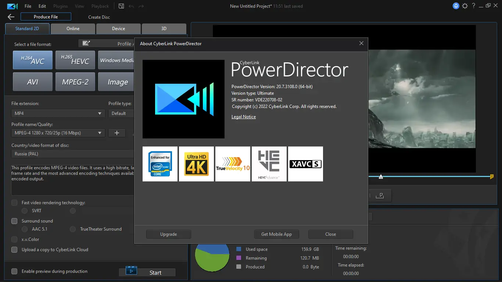This screenshot has width=502, height=282.
Task: Open the File menu
Action: [x=28, y=6]
